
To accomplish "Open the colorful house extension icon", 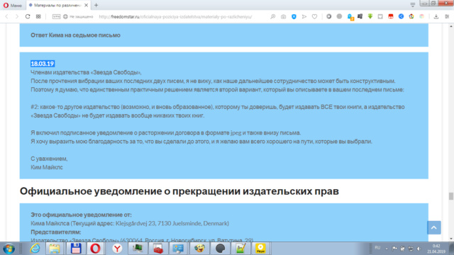I will [411, 17].
